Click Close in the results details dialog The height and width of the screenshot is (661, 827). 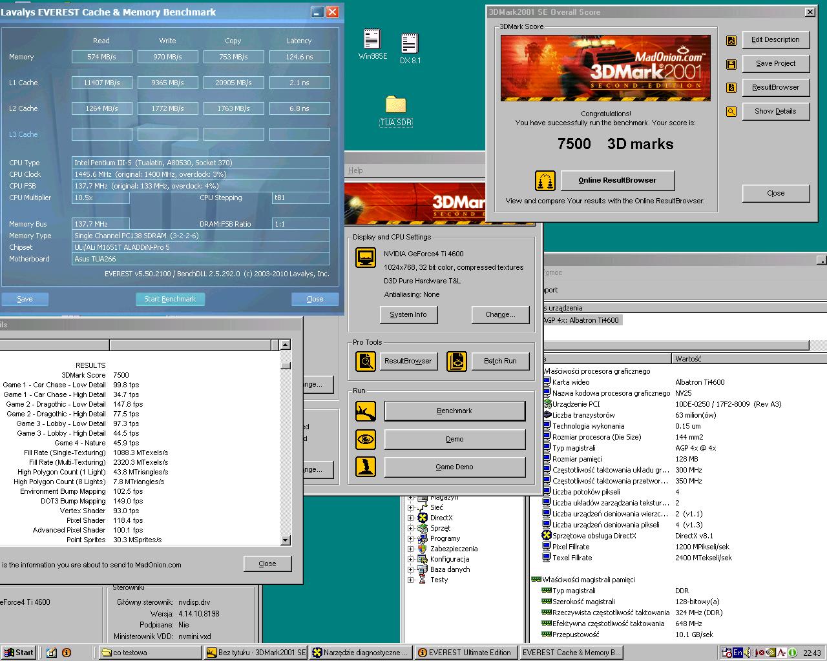coord(267,564)
